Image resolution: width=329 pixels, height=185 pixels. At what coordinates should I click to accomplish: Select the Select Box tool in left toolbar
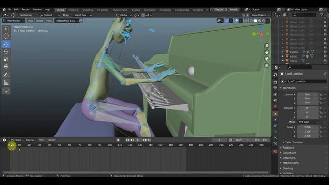[6, 29]
